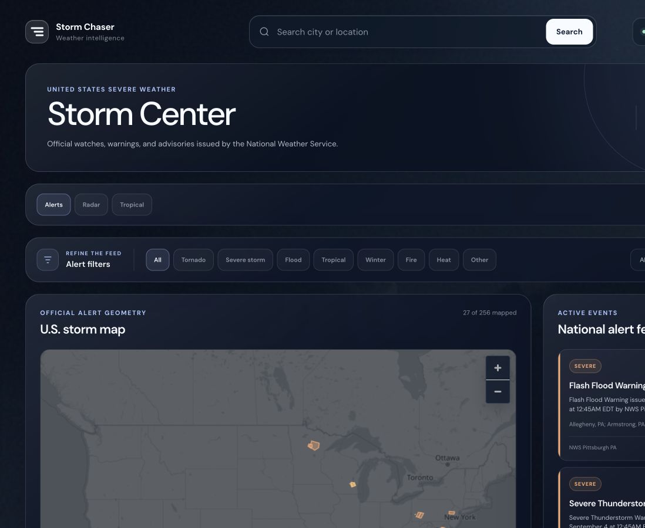This screenshot has width=645, height=528.
Task: Click the 'REFINE THE FEED' label
Action: pos(94,253)
